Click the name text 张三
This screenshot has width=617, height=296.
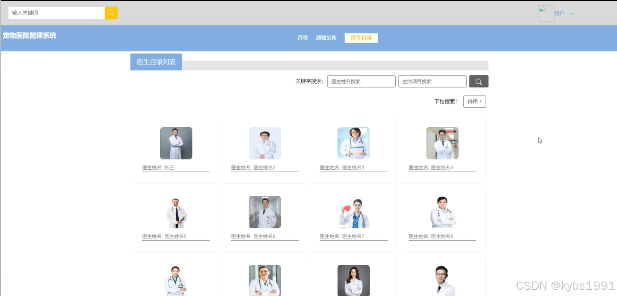pos(169,168)
